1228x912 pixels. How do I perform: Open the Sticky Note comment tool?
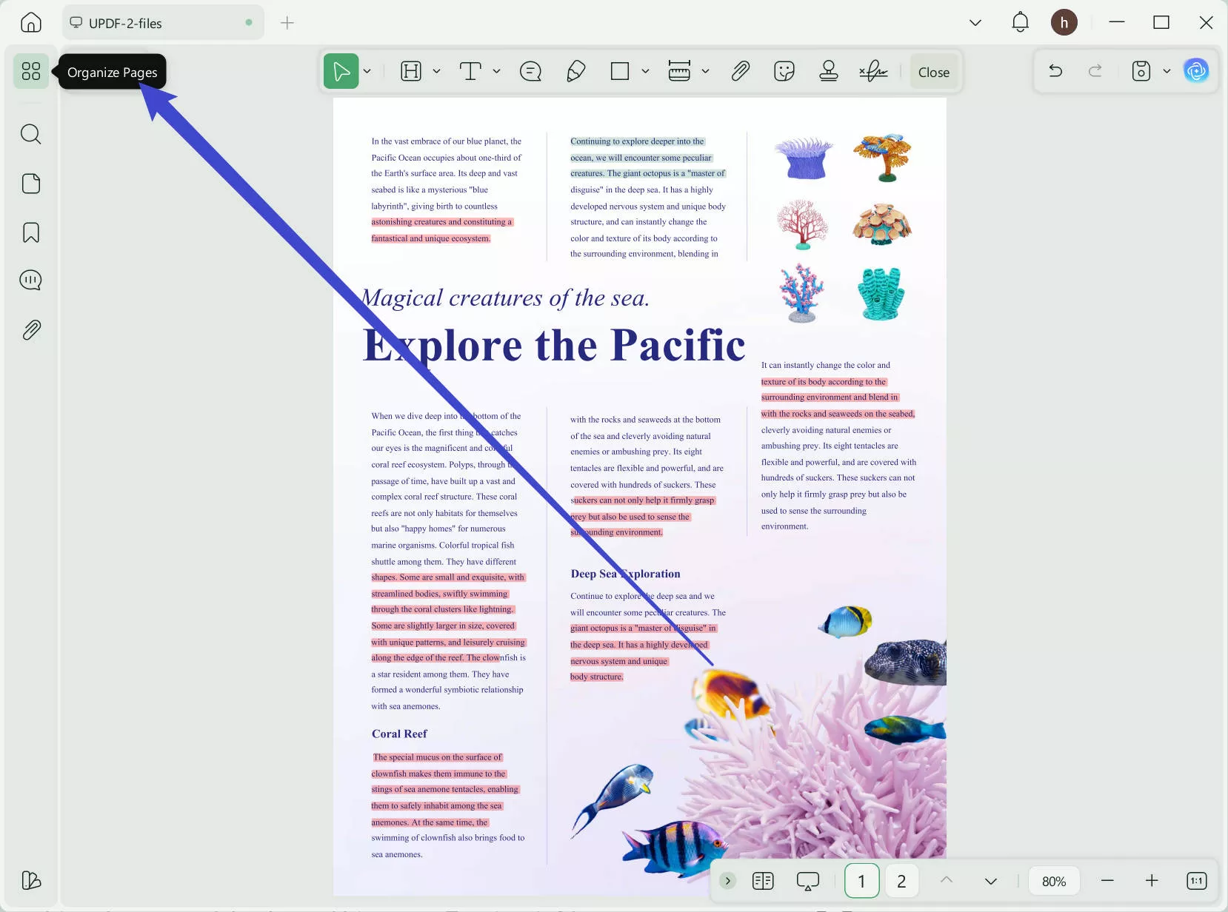[530, 71]
